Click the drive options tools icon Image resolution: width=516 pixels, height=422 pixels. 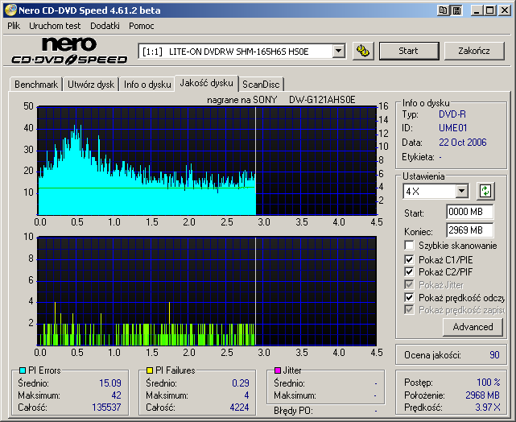[x=363, y=51]
